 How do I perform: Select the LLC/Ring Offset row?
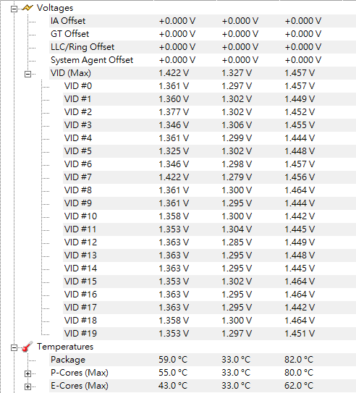[203, 47]
